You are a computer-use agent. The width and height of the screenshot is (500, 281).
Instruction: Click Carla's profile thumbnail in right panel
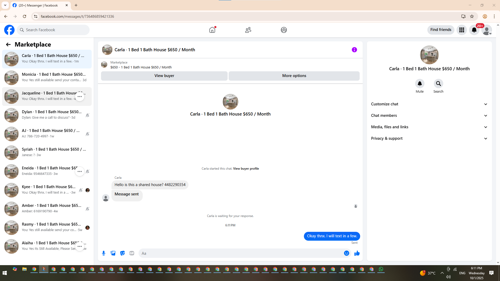pos(429,55)
